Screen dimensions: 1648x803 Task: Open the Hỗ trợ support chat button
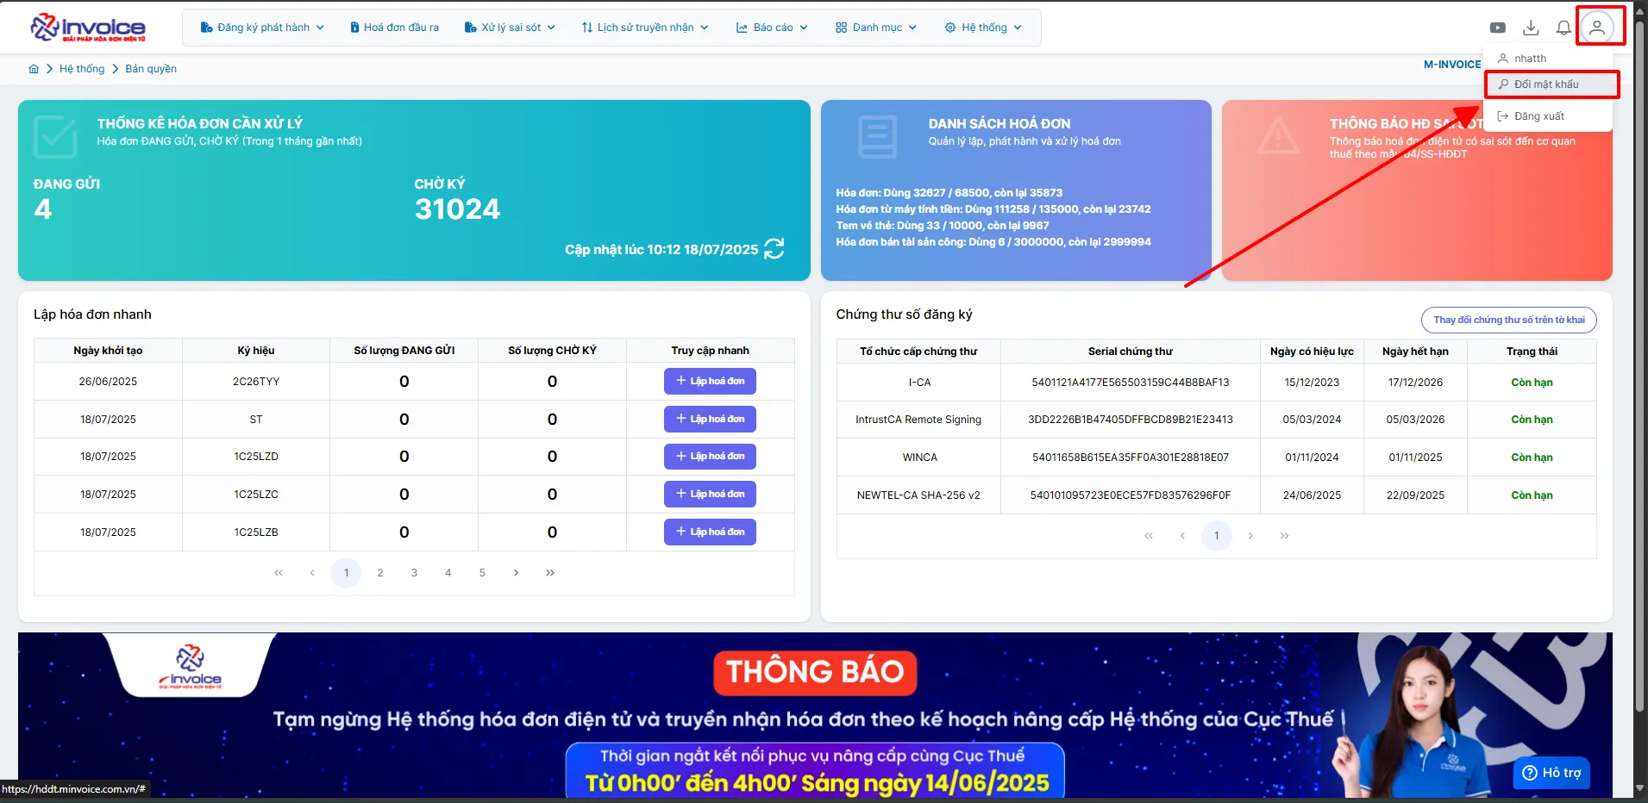[x=1551, y=773]
